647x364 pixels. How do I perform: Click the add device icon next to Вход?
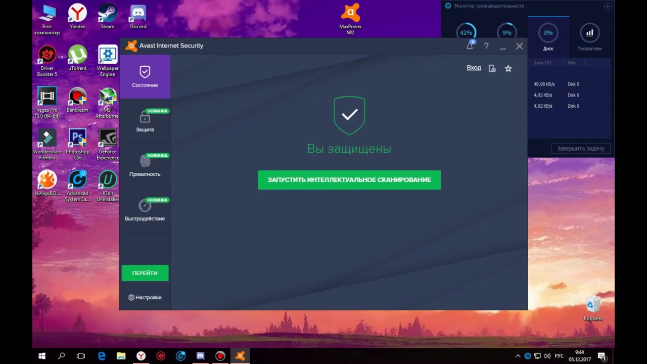pyautogui.click(x=492, y=68)
